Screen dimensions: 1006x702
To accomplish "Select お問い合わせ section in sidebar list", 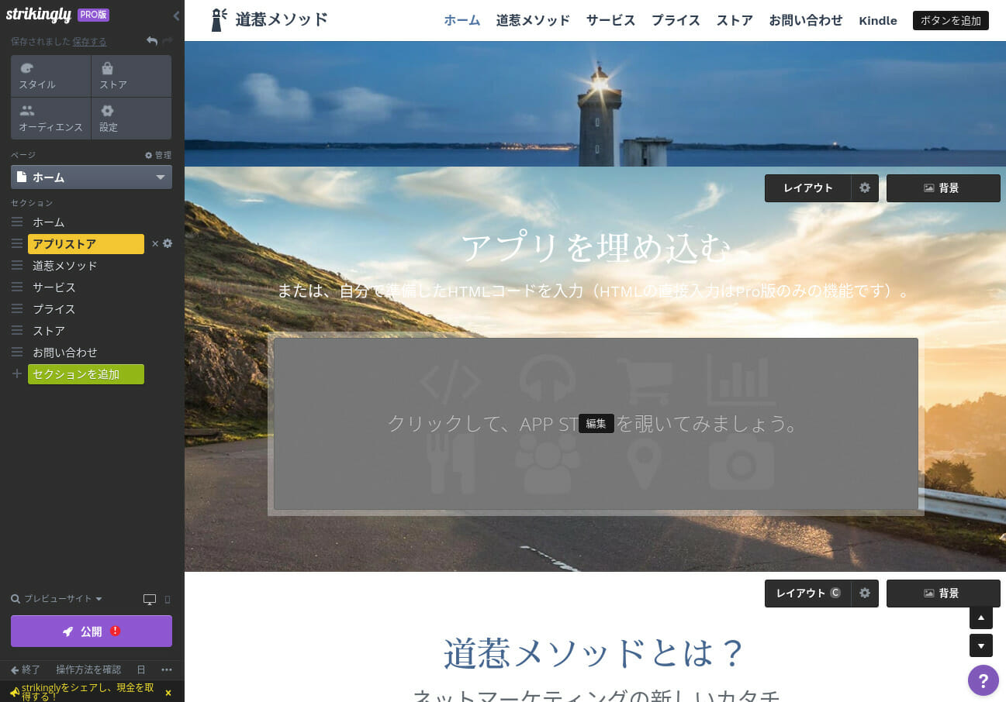I will point(65,353).
